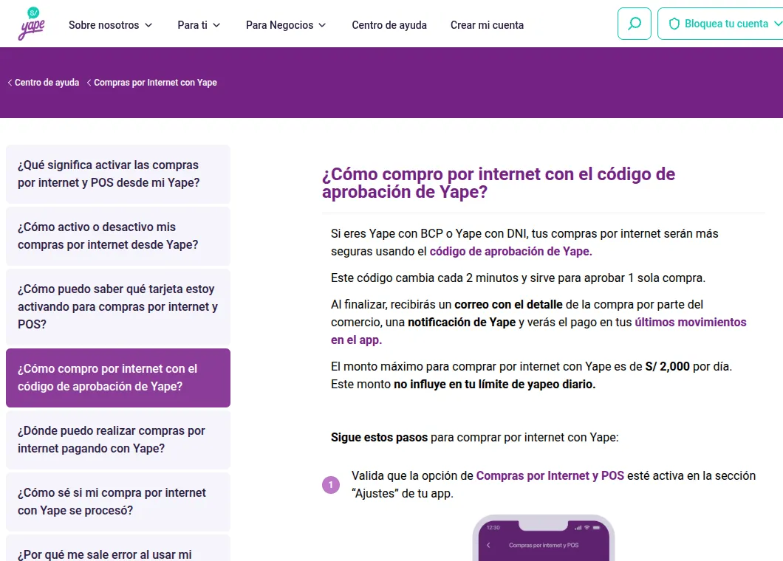
Task: Click the shield icon in Bloquea tu cuenta
Action: (x=674, y=24)
